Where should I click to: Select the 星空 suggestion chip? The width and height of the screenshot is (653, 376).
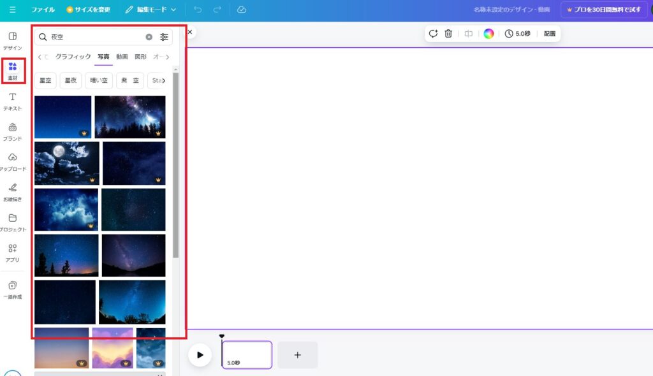pos(45,80)
